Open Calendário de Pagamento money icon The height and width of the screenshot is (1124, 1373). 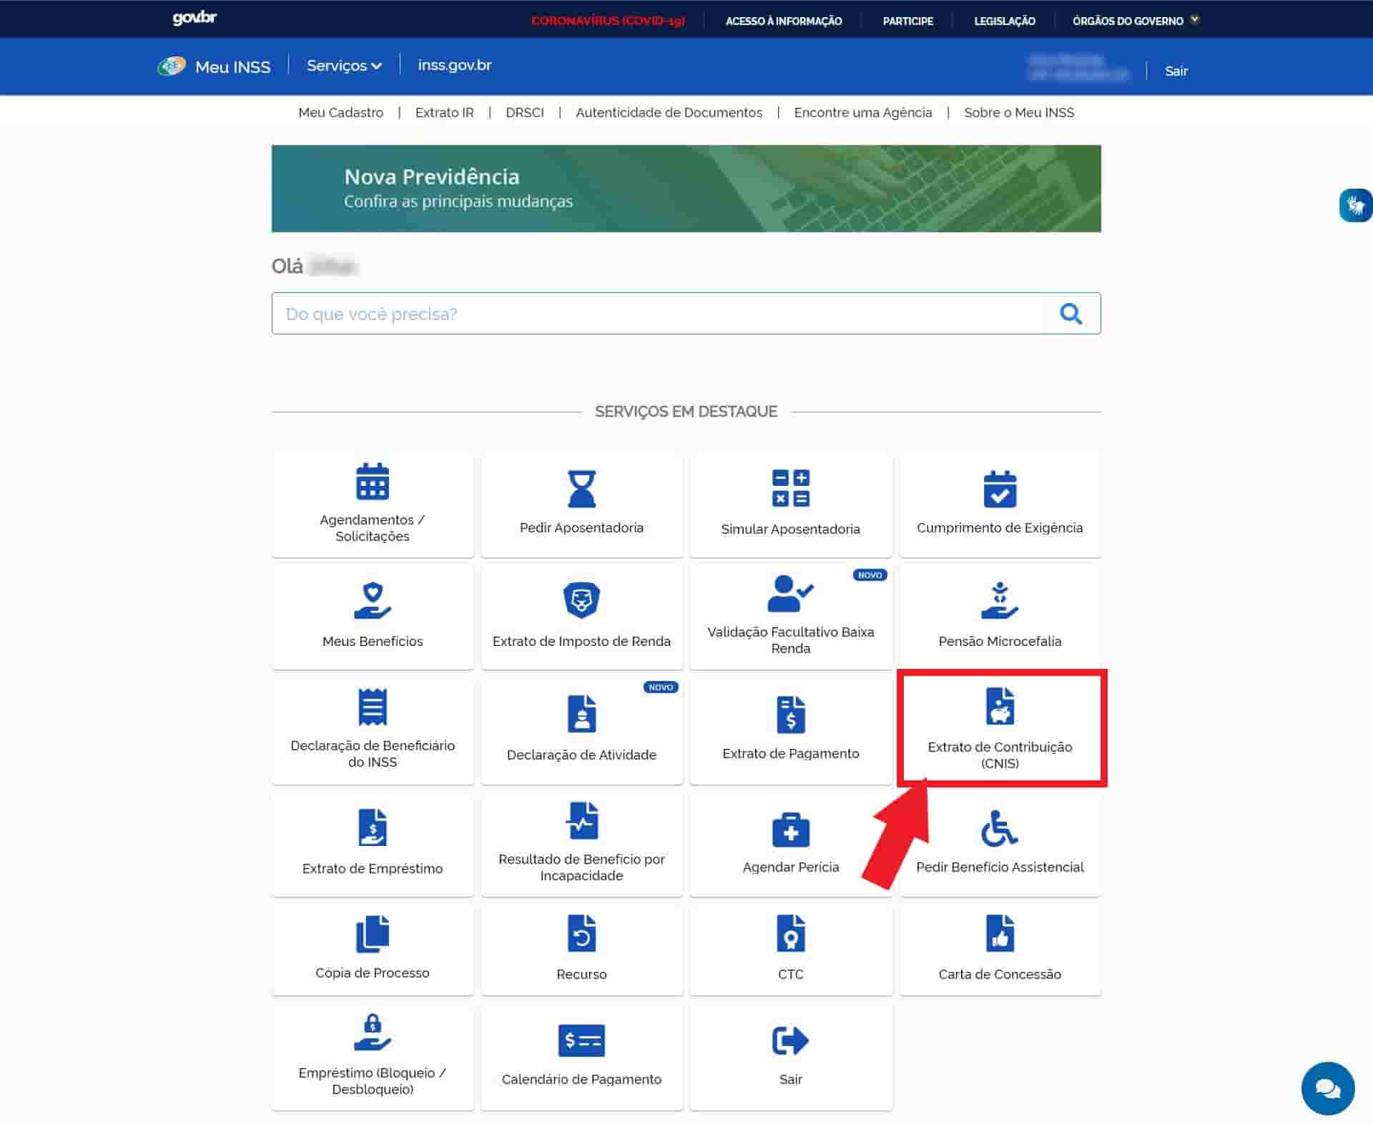tap(581, 1040)
